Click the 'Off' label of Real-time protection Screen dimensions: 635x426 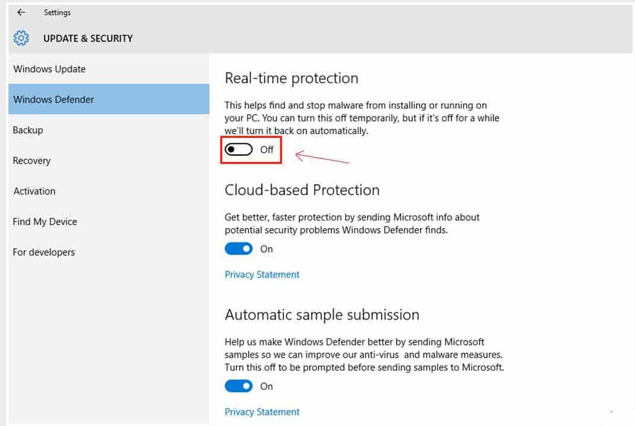pos(267,150)
